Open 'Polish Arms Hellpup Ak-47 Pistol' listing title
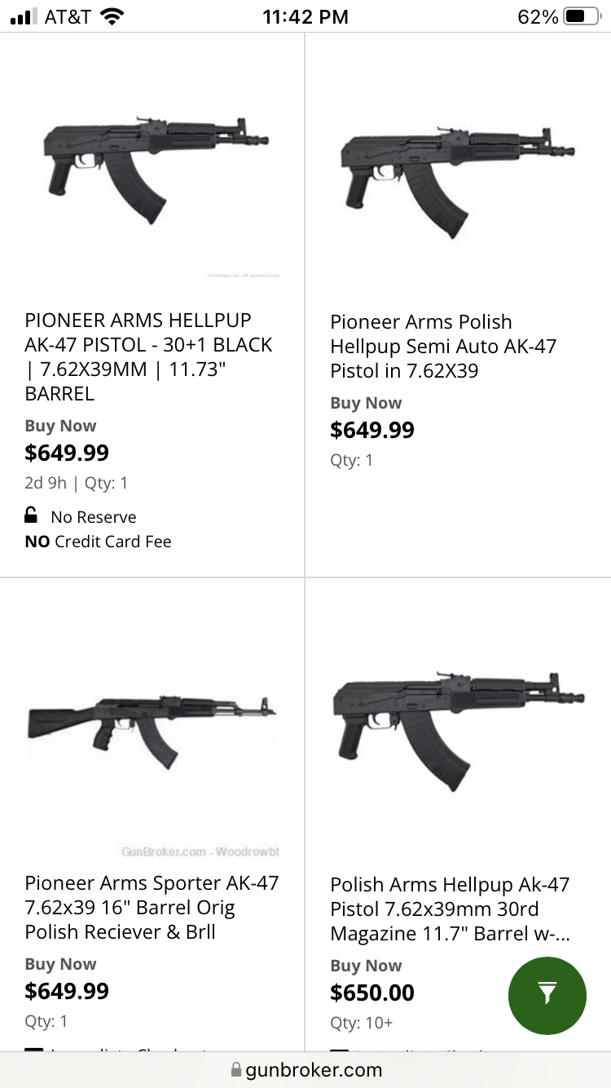Viewport: 611px width, 1088px height. (450, 909)
